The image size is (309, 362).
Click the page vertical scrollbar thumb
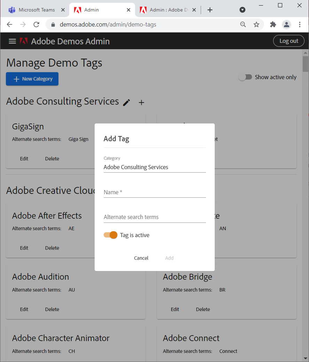tap(306, 64)
